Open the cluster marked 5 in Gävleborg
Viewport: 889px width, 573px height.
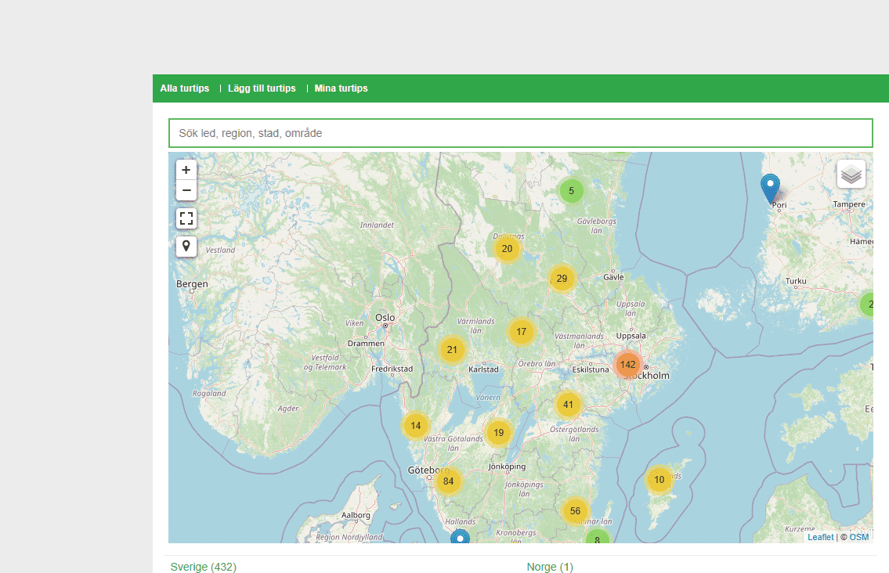coord(572,191)
